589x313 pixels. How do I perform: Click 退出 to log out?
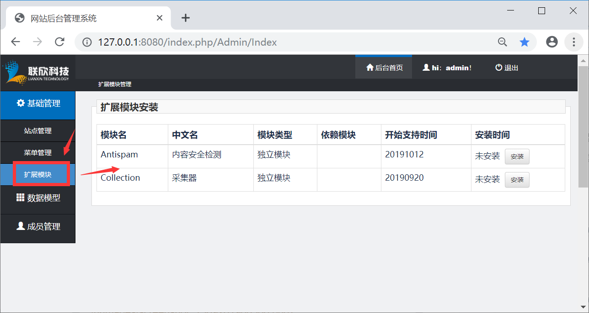point(507,68)
